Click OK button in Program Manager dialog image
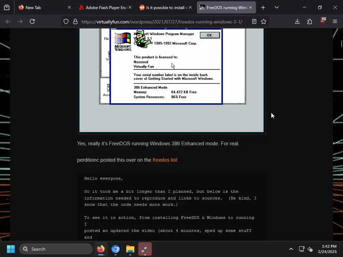Viewport: 343px width, 257px height. pyautogui.click(x=210, y=35)
